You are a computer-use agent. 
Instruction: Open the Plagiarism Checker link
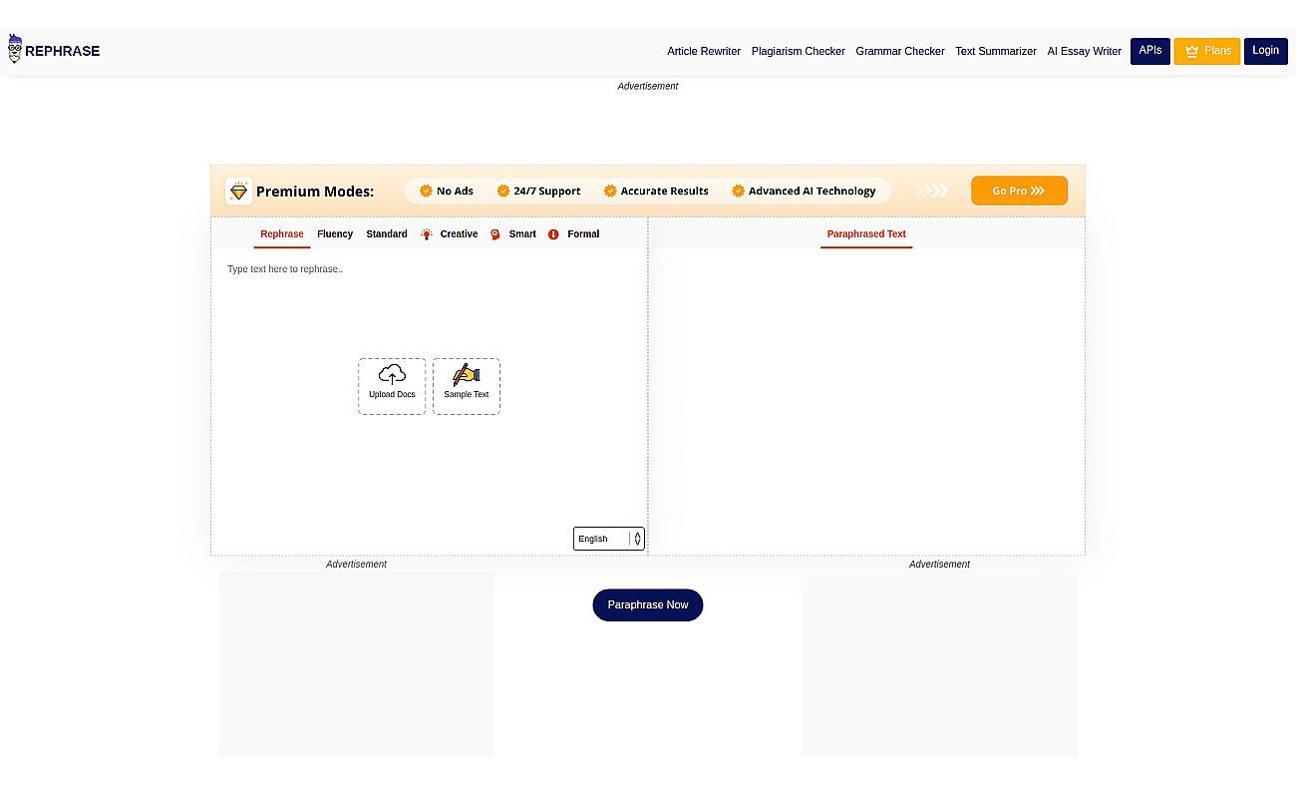point(799,51)
